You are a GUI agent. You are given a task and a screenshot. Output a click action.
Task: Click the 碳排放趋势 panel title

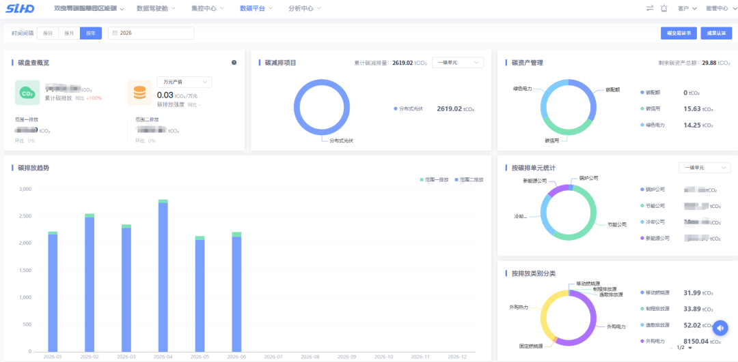click(x=33, y=168)
